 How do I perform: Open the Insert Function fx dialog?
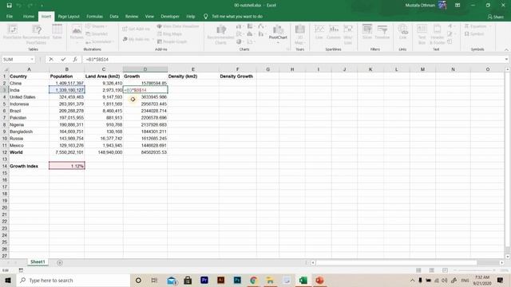point(75,59)
